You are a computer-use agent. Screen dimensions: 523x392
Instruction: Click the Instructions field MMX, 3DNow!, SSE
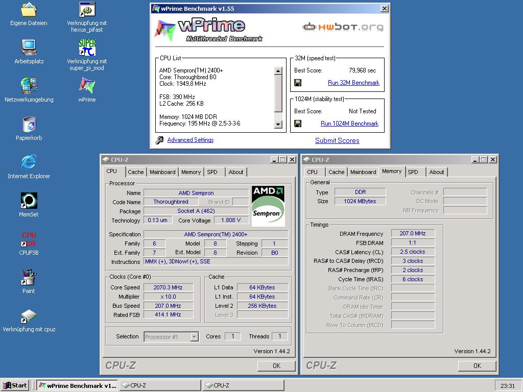click(x=216, y=262)
